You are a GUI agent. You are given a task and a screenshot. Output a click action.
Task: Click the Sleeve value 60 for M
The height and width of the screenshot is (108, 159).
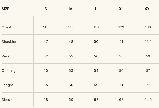71,99
